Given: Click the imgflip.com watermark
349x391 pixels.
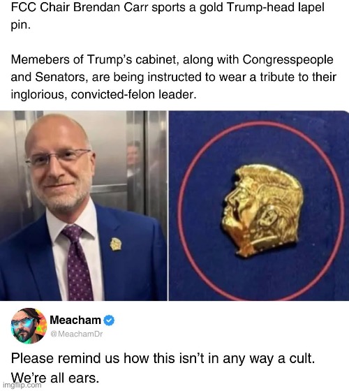Looking at the screenshot, I should [x=22, y=385].
